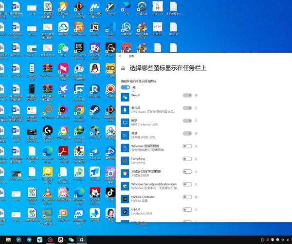This screenshot has height=244, width=292.
Task: Enable the Windows Explorer safely-remove-hardware switch
Action: (187, 146)
